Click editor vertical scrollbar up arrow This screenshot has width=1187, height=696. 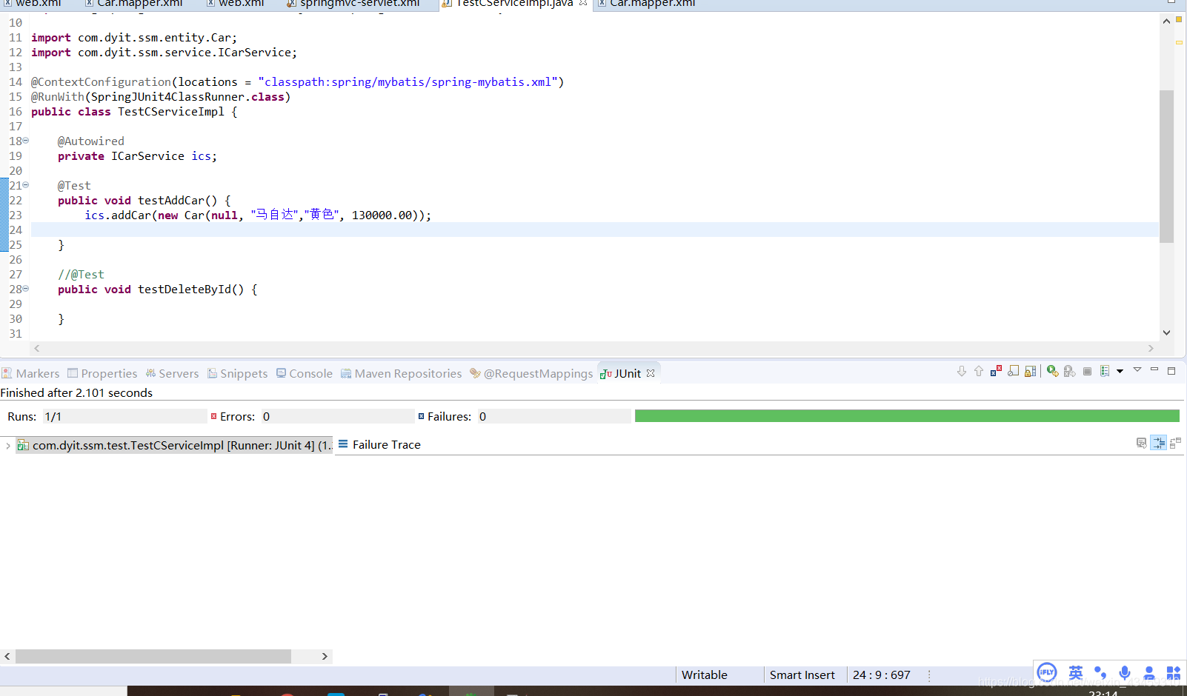pos(1166,21)
